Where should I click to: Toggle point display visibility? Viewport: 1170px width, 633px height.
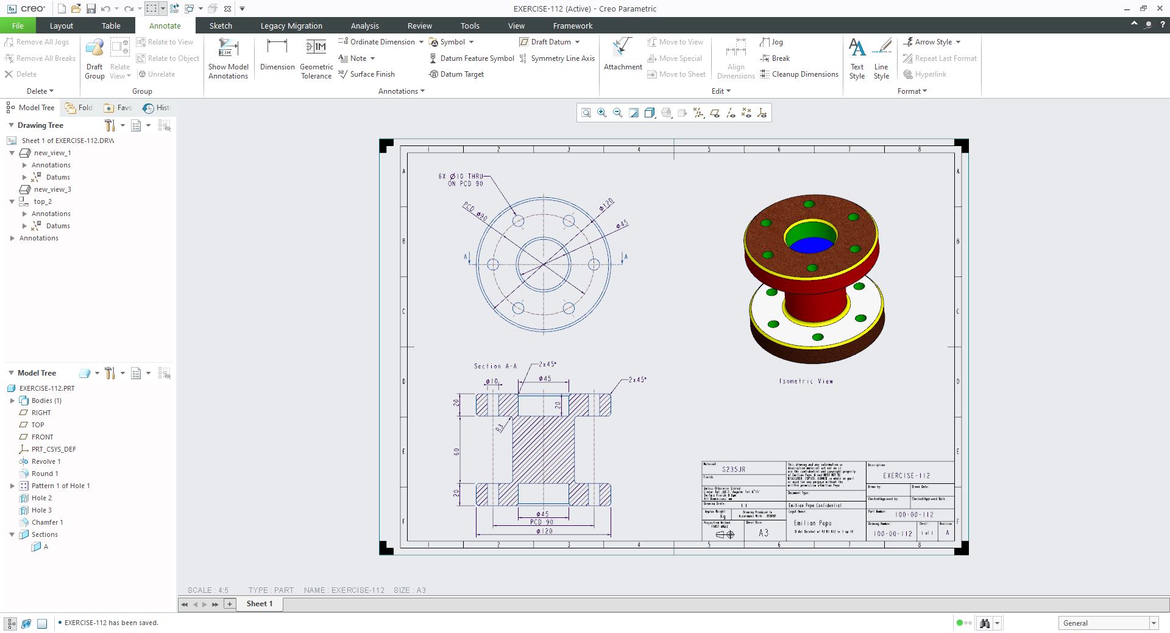[746, 113]
